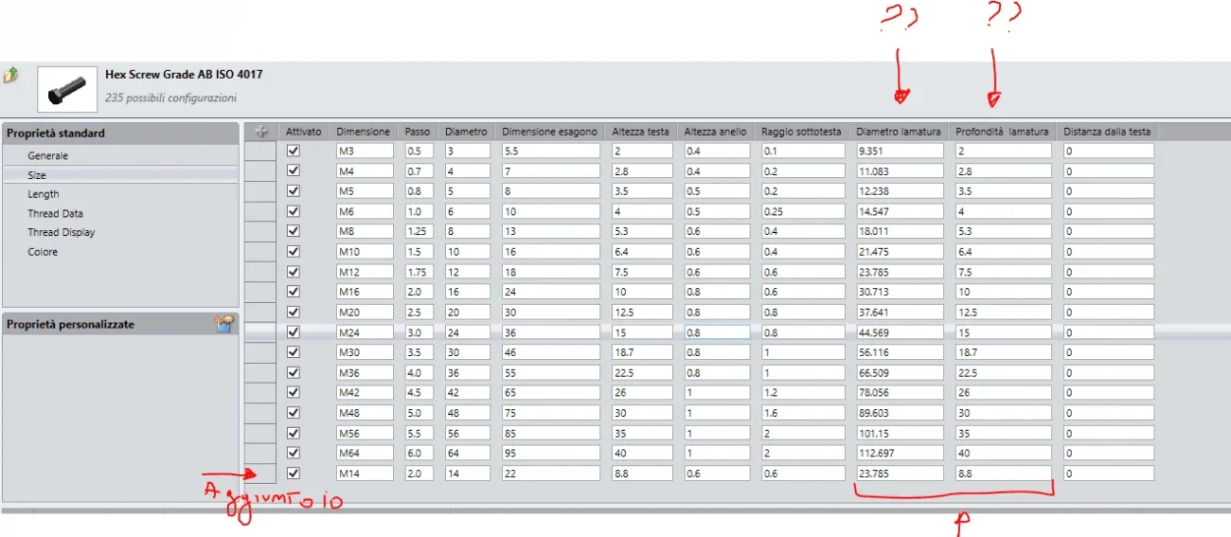Click the Altezza testa field 18.7 of M30
The image size is (1231, 537).
tap(642, 352)
